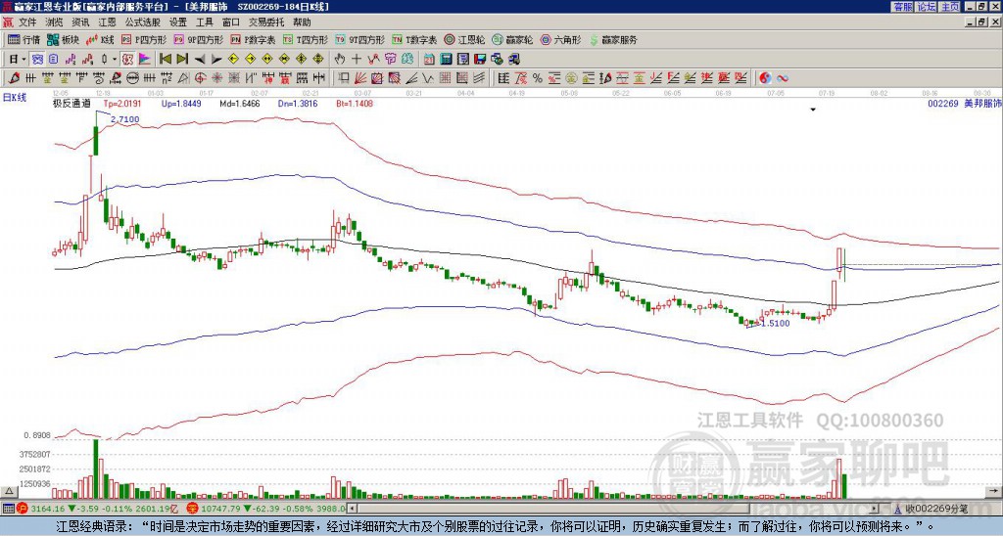Expand the candlestick style dropdown arrow
Screen dimensions: 1003x536
coord(114,60)
